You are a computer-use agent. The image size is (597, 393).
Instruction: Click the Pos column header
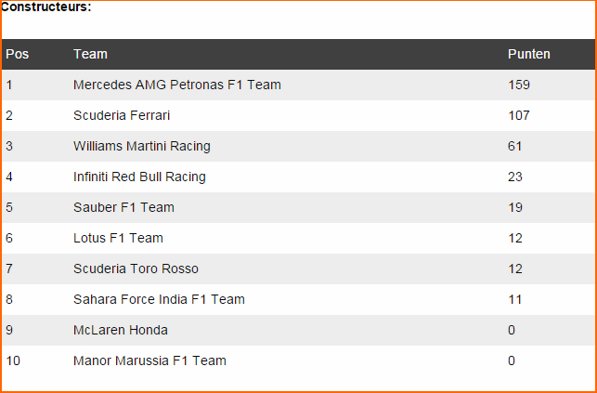point(17,54)
